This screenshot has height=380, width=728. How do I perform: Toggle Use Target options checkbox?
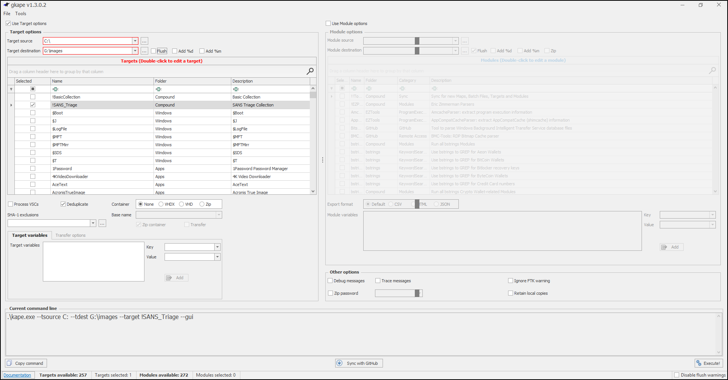click(x=8, y=23)
